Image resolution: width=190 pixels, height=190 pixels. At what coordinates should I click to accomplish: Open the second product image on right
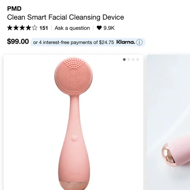click(x=168, y=123)
